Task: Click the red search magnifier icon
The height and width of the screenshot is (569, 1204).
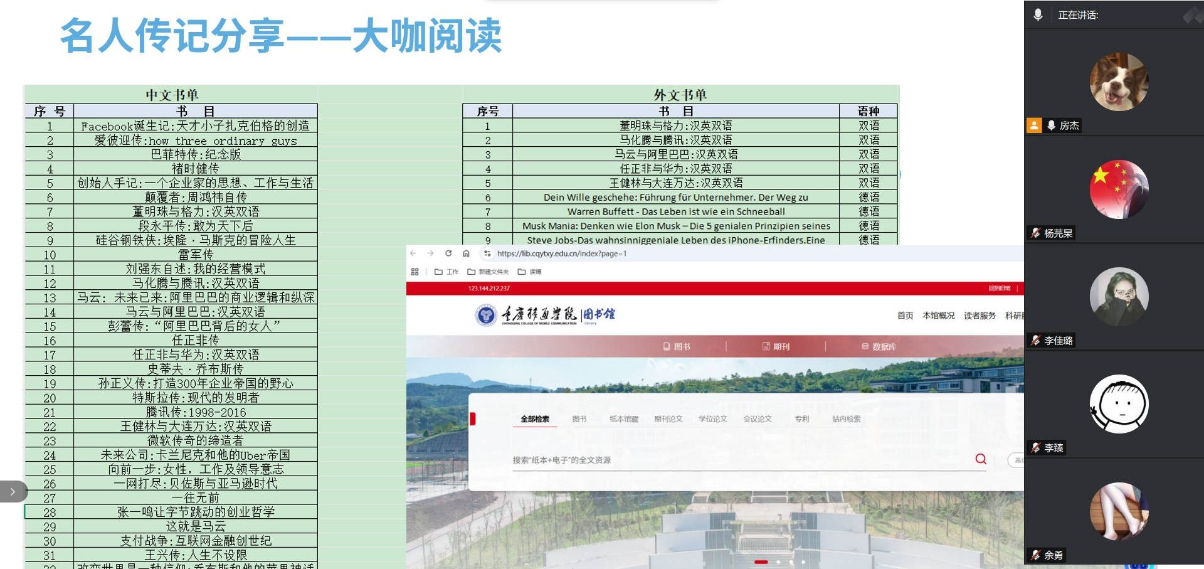Action: pos(981,459)
